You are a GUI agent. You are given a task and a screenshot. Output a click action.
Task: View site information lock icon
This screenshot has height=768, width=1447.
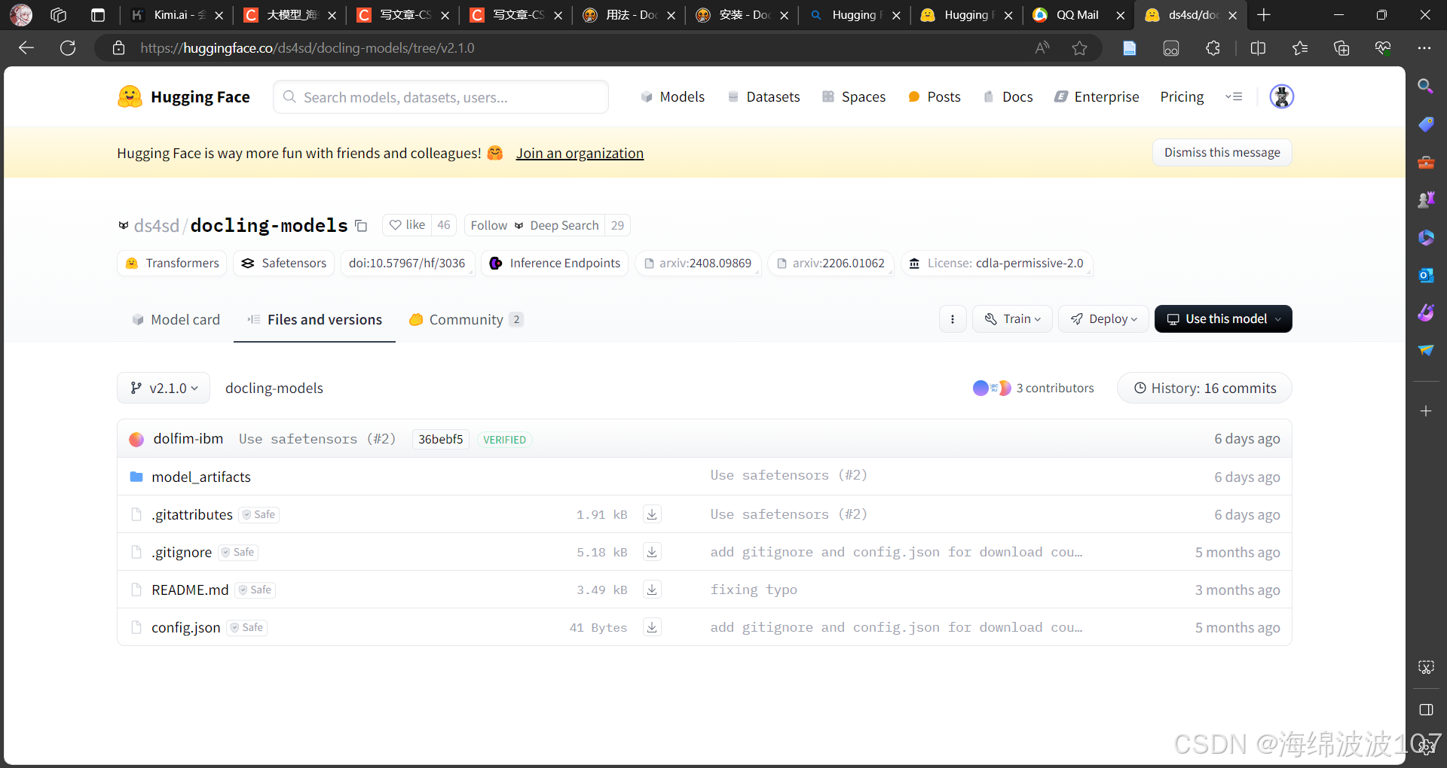tap(118, 48)
